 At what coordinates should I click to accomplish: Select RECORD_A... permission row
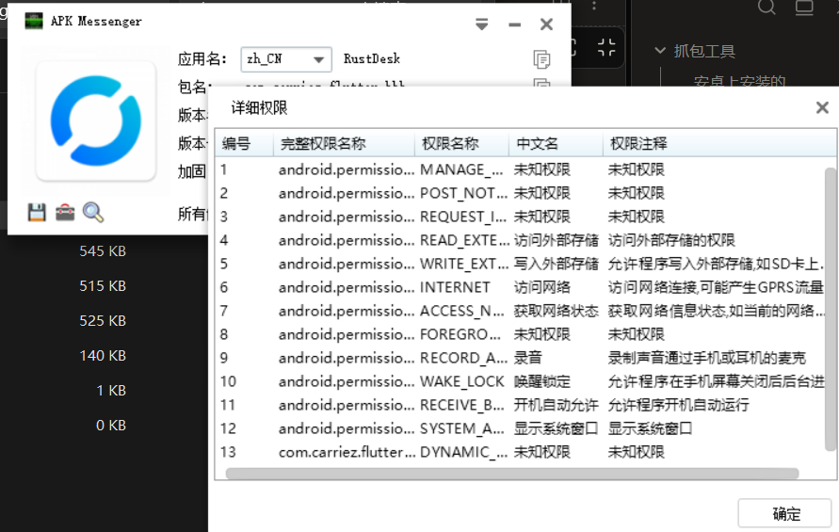click(520, 358)
